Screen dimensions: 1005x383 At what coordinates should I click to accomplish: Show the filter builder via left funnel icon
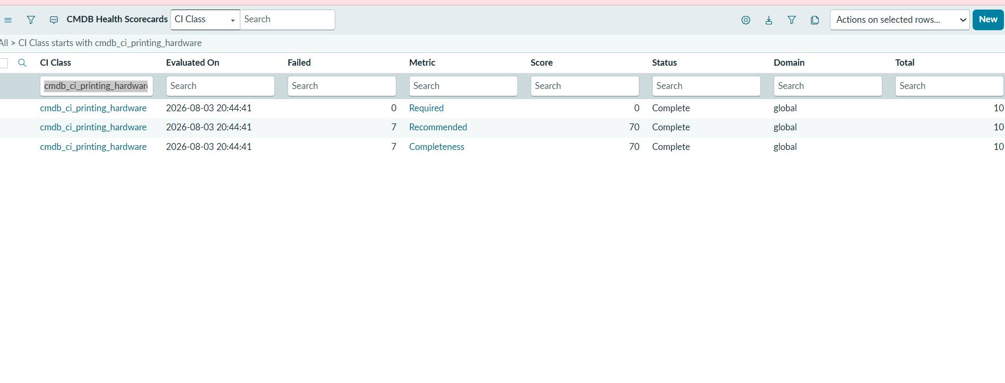31,20
